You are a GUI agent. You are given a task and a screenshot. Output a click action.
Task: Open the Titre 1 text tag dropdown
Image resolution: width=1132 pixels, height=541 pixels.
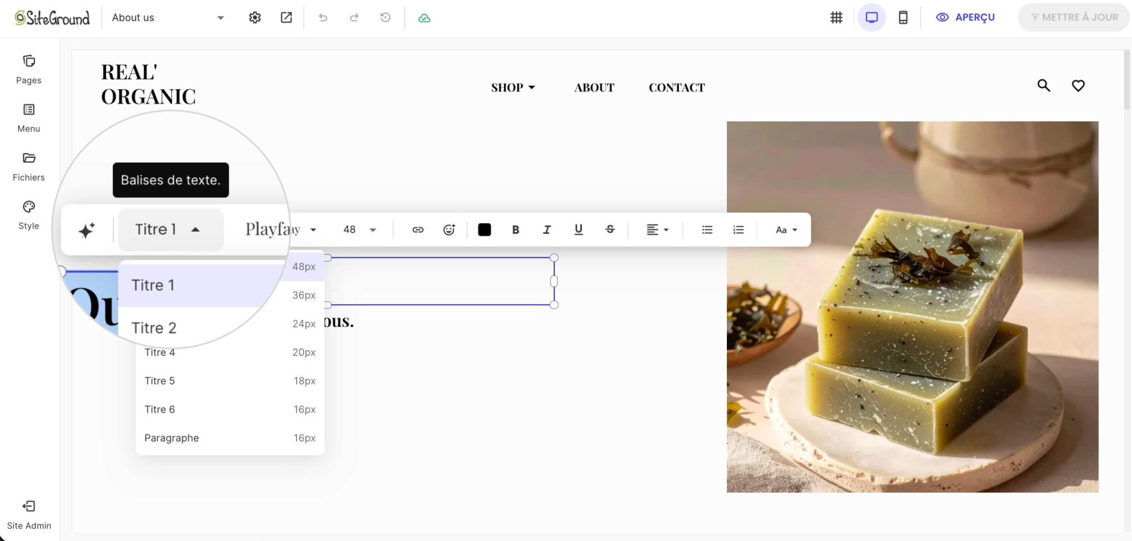pyautogui.click(x=171, y=229)
